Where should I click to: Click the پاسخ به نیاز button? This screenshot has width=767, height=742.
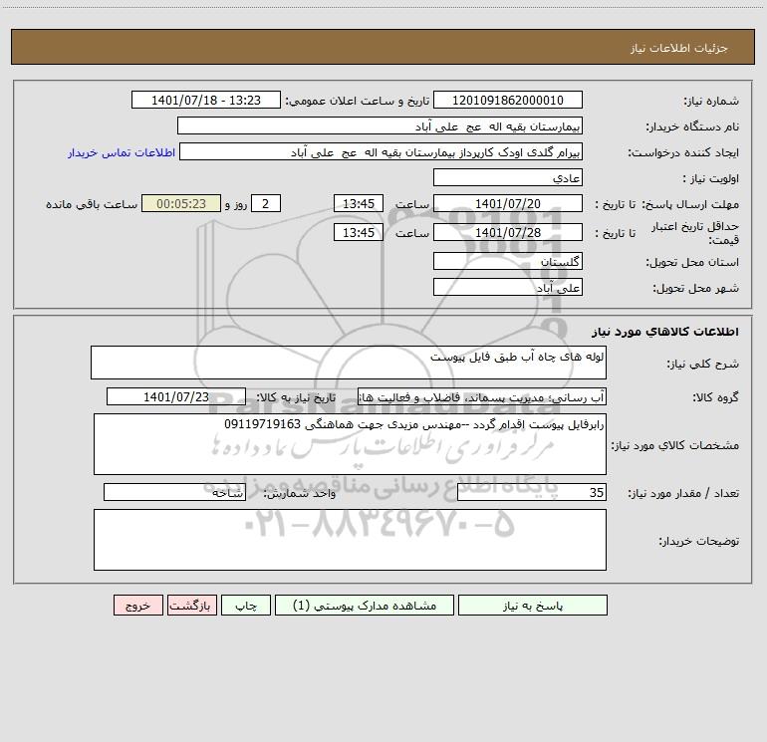pos(533,606)
